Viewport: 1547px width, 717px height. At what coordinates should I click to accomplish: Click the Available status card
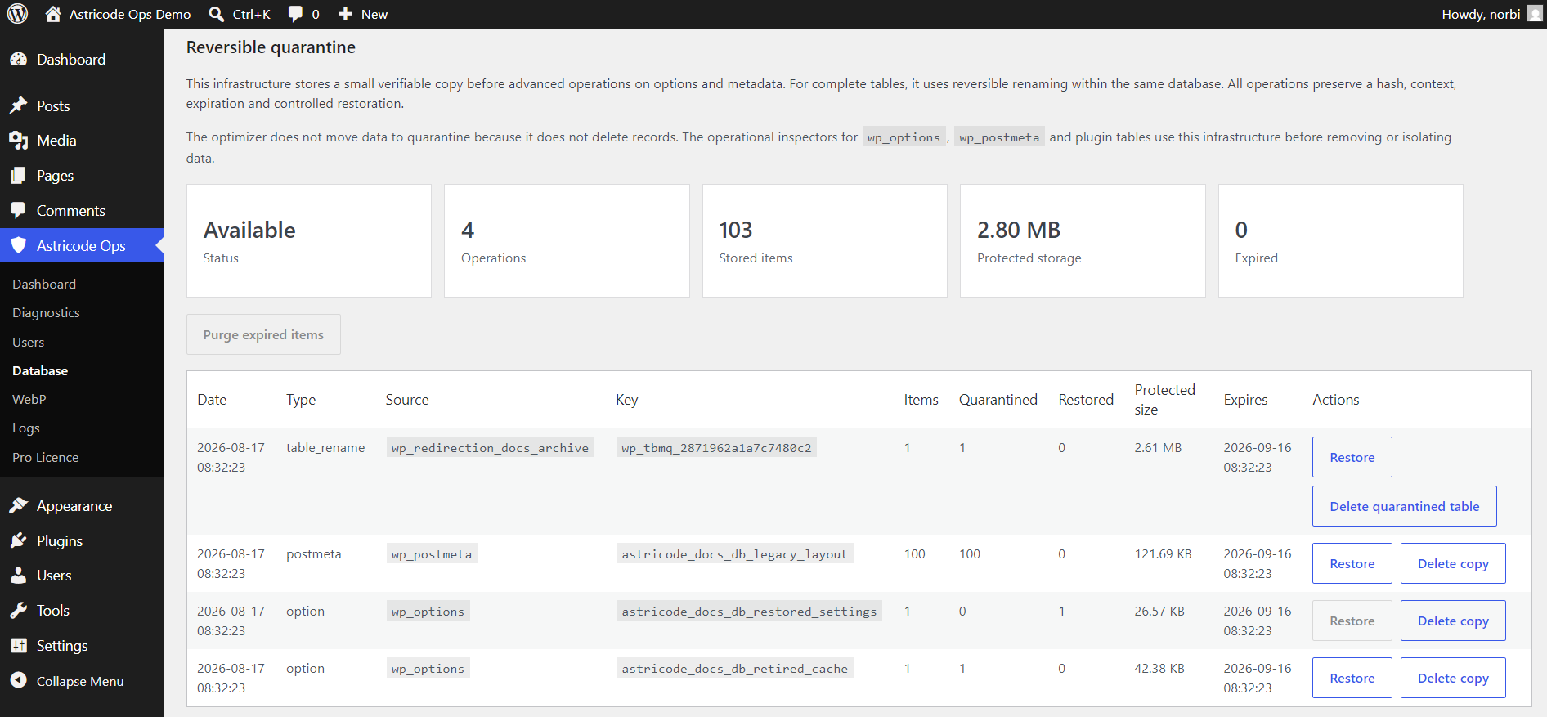[x=309, y=240]
